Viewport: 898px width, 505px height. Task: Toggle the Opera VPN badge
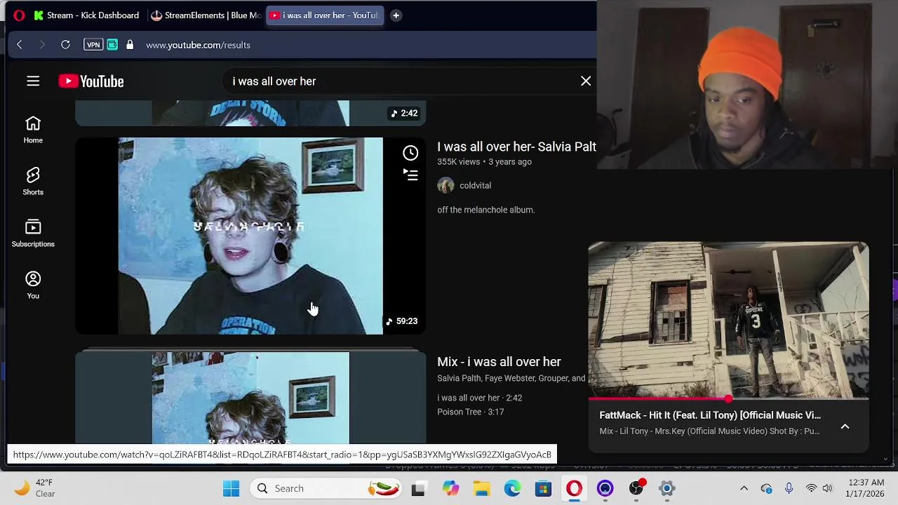93,45
